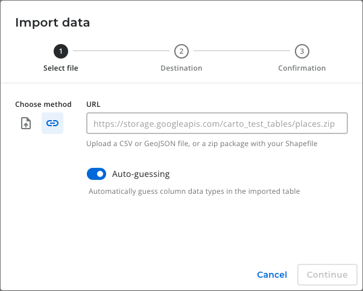The width and height of the screenshot is (363, 291).
Task: Select the URL link method icon
Action: (52, 123)
